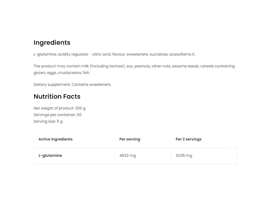Click the 'Dietary supplement. Contains sweeteners.' line
270x202 pixels.
click(x=72, y=84)
